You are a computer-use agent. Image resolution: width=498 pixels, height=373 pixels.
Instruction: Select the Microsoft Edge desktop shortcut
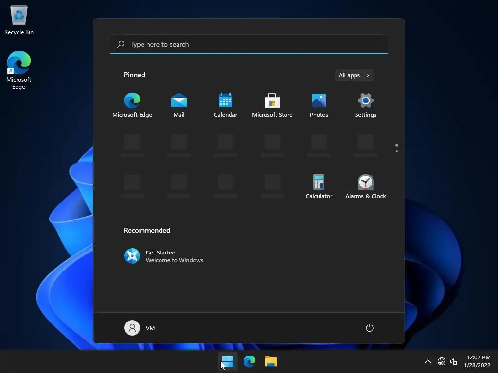(x=19, y=70)
